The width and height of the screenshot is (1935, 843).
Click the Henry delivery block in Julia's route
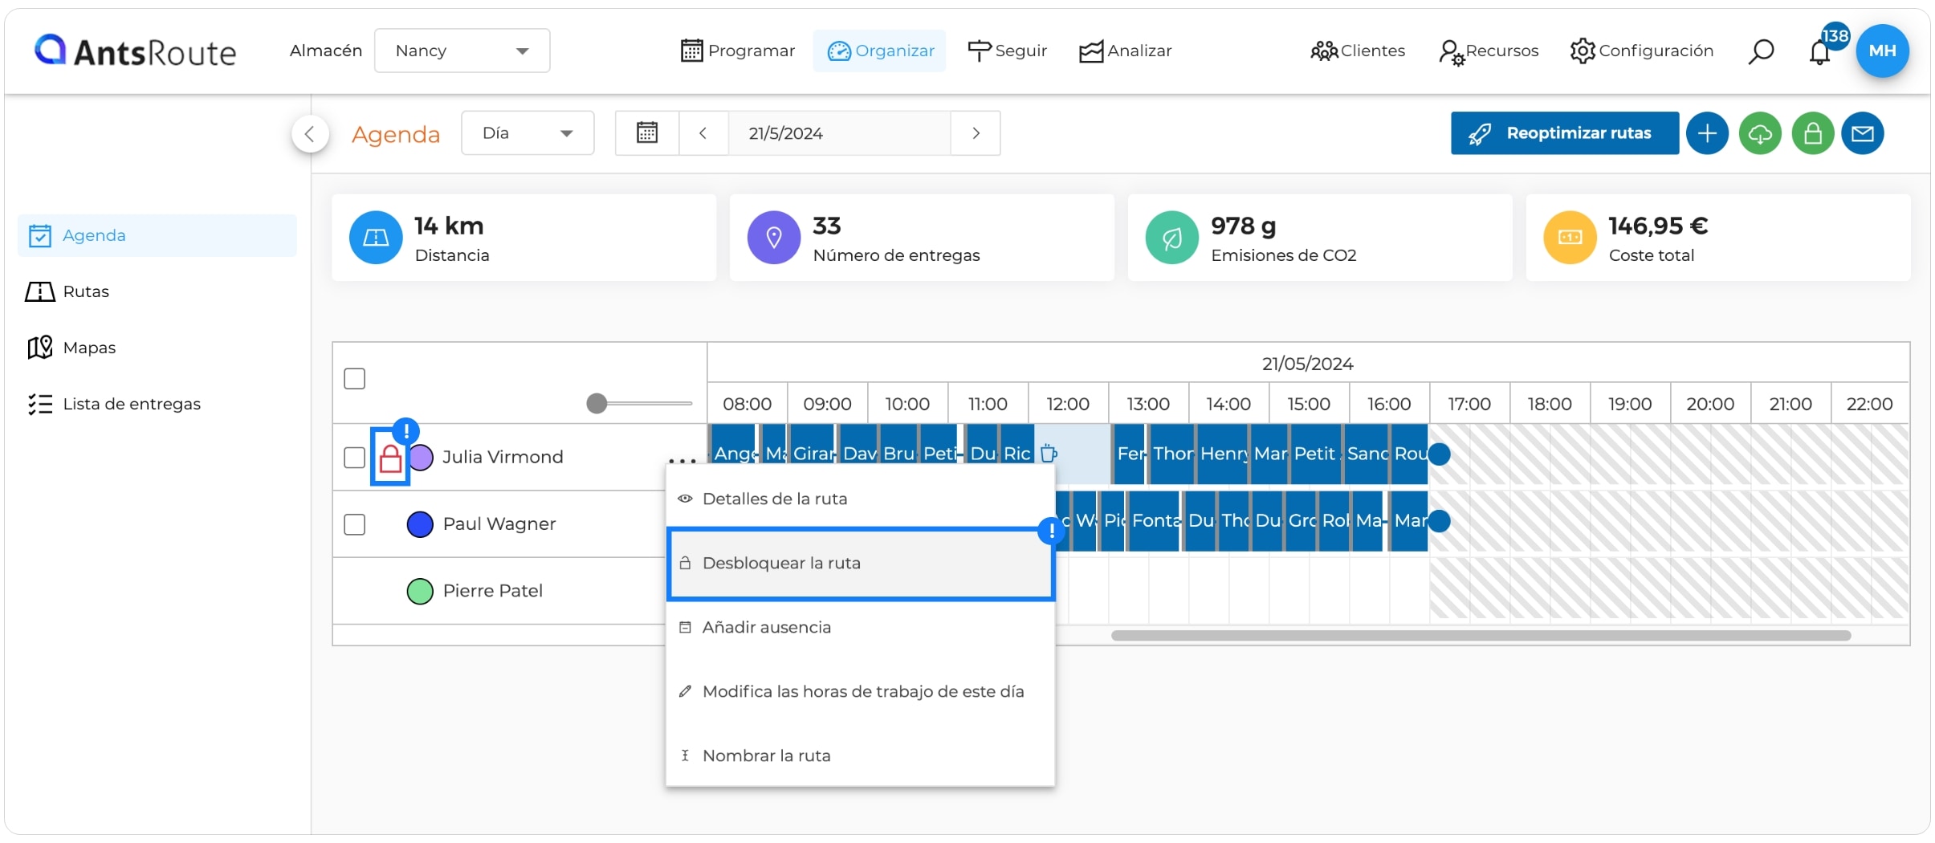[1223, 454]
